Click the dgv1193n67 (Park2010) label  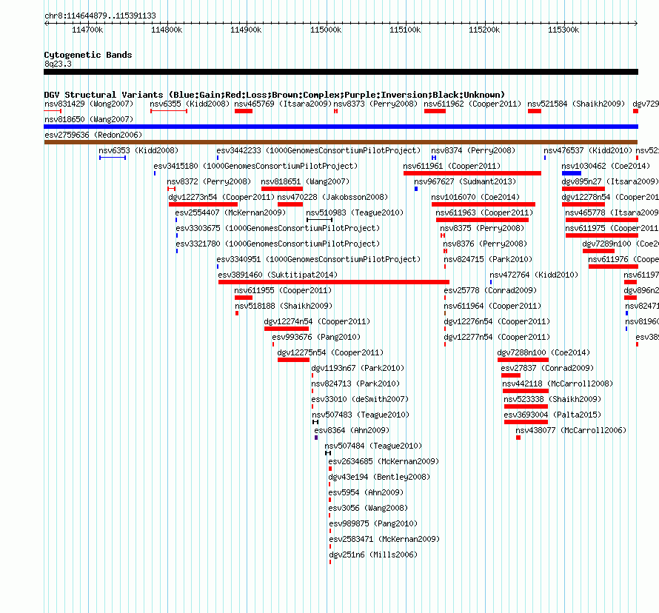pyautogui.click(x=358, y=368)
